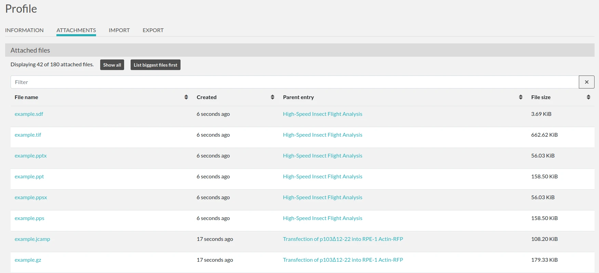Sort files by File size arrows
Screen dimensions: 599x273
click(x=588, y=97)
